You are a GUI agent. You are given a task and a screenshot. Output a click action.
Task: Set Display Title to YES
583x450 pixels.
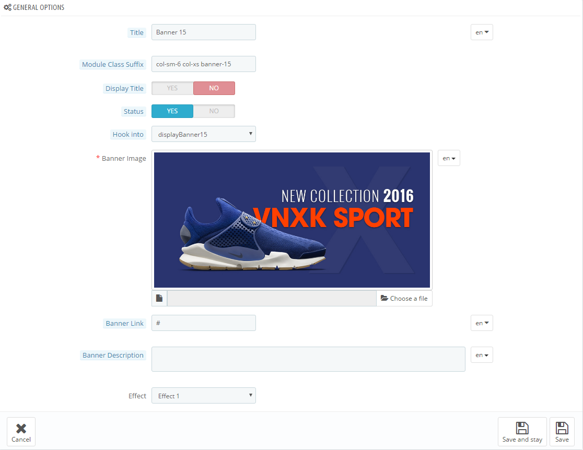click(x=172, y=88)
